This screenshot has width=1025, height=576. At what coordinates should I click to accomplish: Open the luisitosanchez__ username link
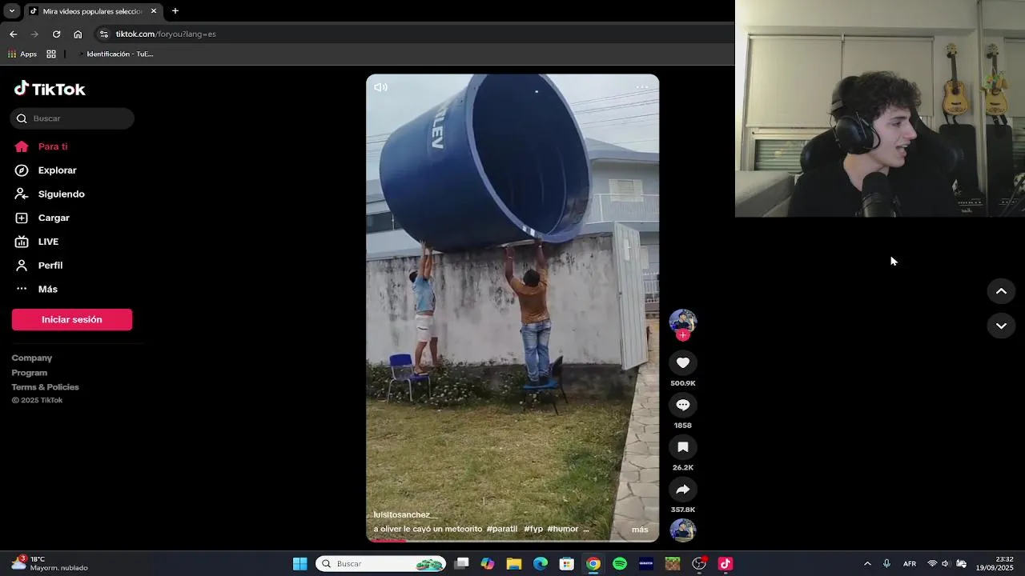(x=405, y=515)
